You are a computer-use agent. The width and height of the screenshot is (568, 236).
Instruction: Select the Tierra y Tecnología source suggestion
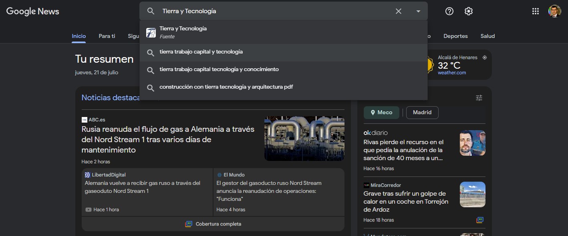tap(284, 32)
